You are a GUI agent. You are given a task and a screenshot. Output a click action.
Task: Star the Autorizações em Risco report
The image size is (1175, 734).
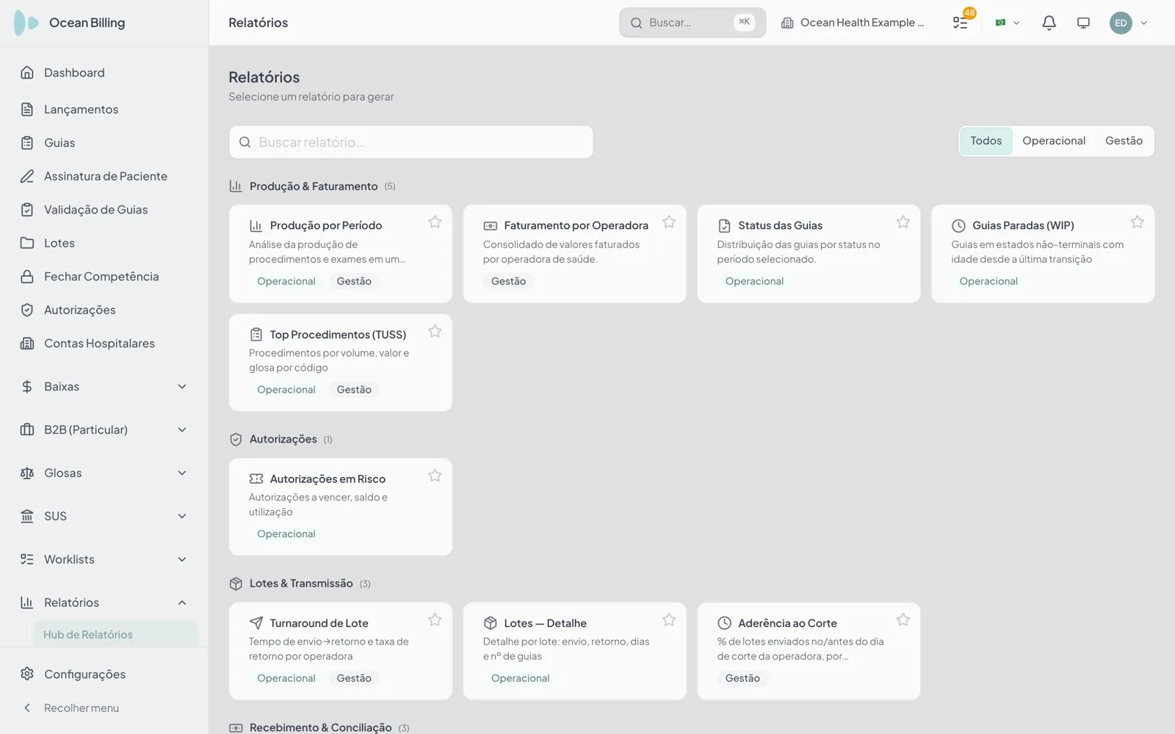click(435, 476)
